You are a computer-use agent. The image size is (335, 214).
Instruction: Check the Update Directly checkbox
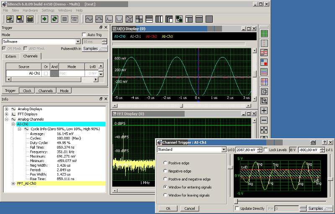pyautogui.click(x=237, y=208)
